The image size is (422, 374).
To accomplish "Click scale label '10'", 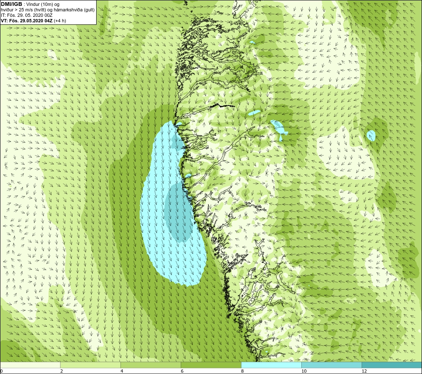I will (304, 371).
